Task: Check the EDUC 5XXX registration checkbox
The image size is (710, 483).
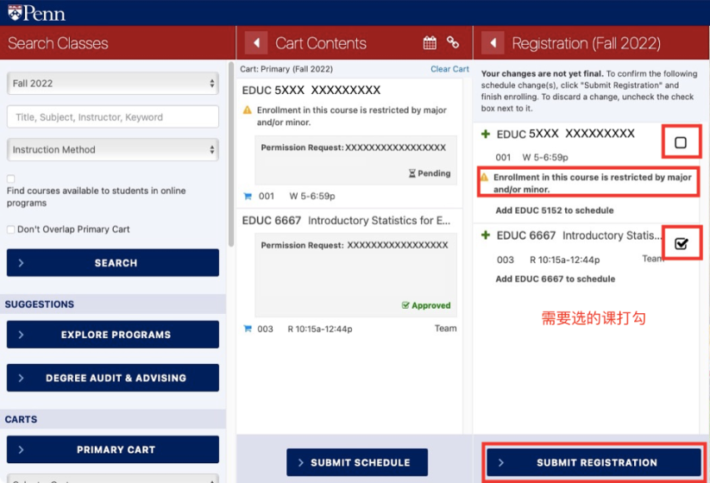Action: point(680,142)
